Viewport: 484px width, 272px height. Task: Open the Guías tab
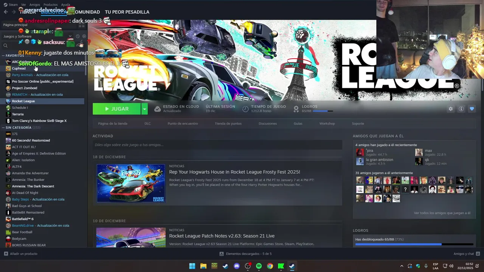point(298,124)
